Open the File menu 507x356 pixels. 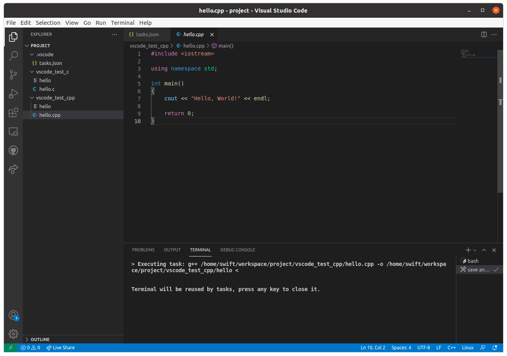pyautogui.click(x=11, y=23)
